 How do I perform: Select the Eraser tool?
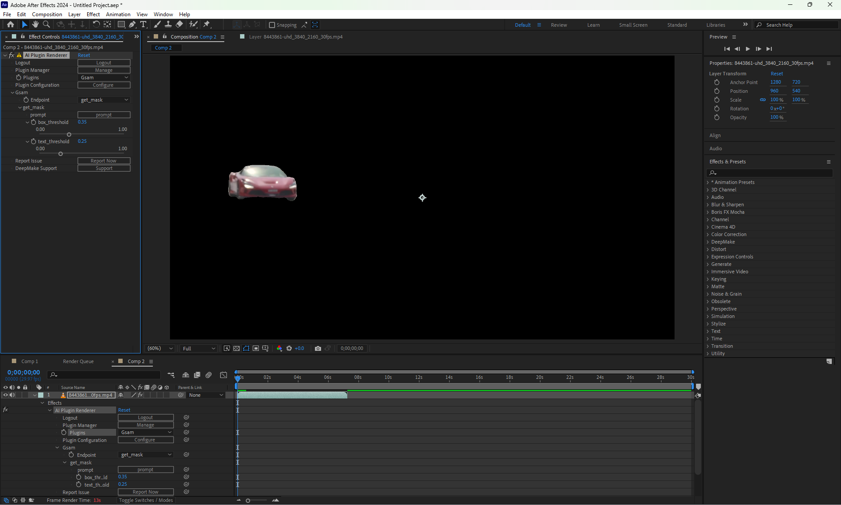(x=180, y=25)
